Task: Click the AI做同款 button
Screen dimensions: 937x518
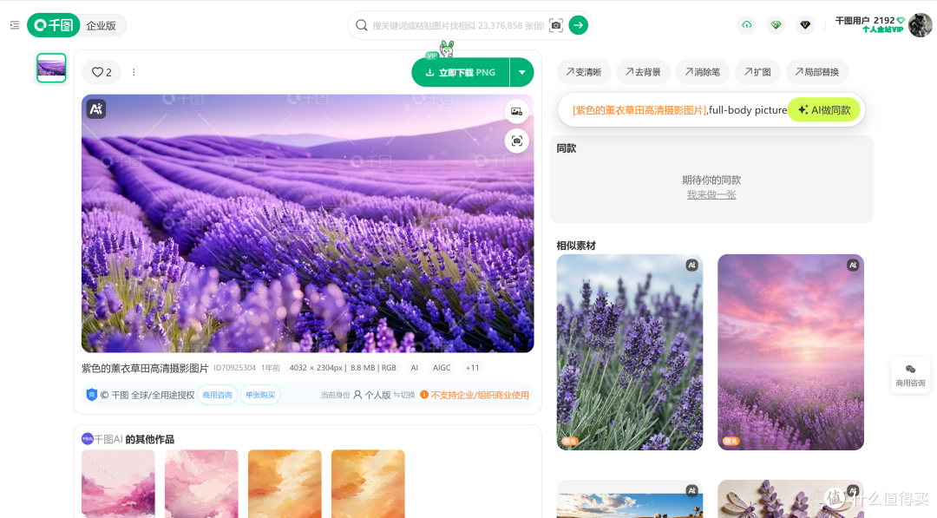Action: (824, 110)
